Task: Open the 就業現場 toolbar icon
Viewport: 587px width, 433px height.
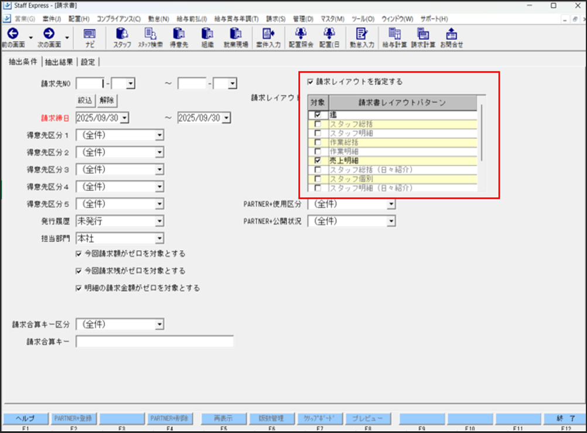Action: 236,37
